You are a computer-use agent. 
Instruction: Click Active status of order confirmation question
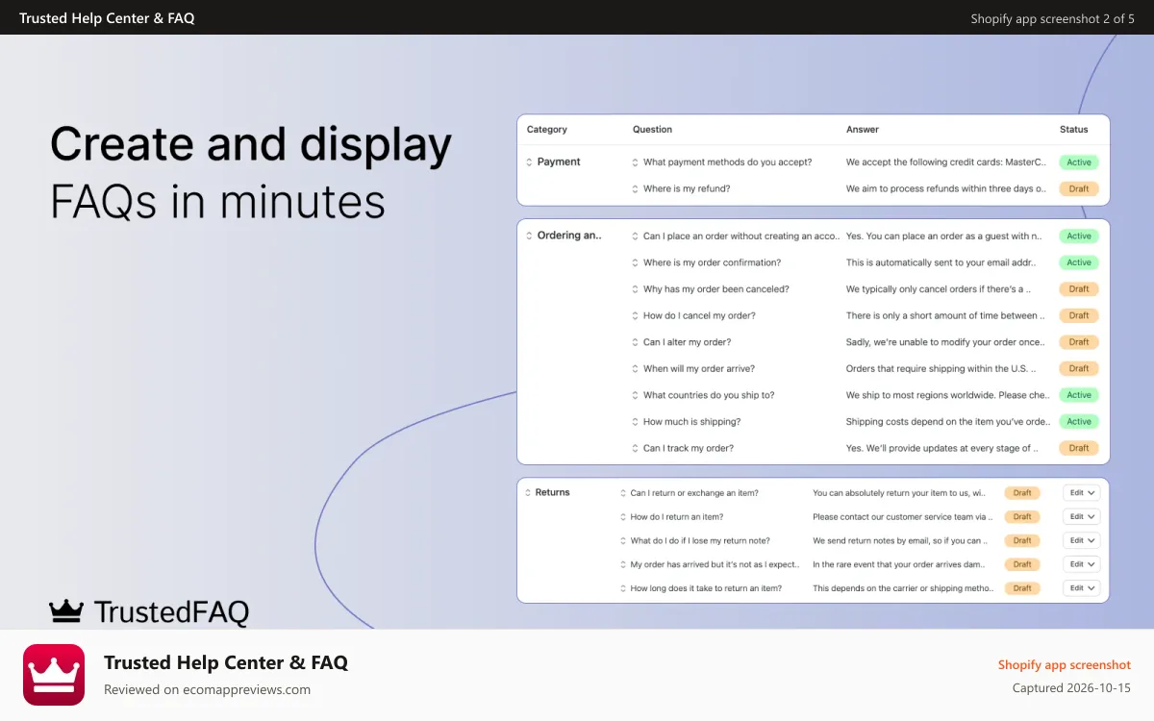(1079, 262)
